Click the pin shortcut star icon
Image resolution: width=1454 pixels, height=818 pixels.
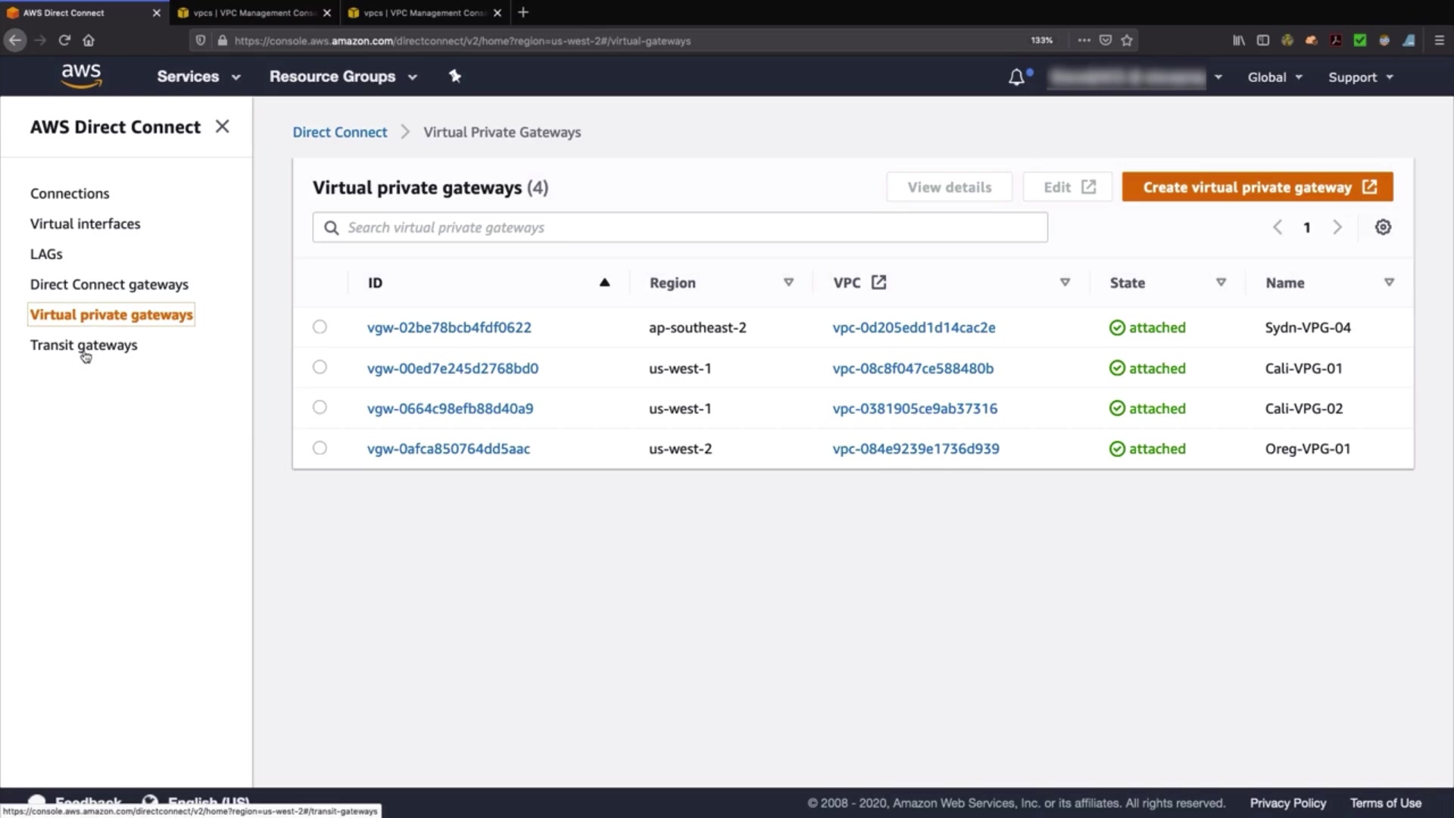(x=454, y=76)
